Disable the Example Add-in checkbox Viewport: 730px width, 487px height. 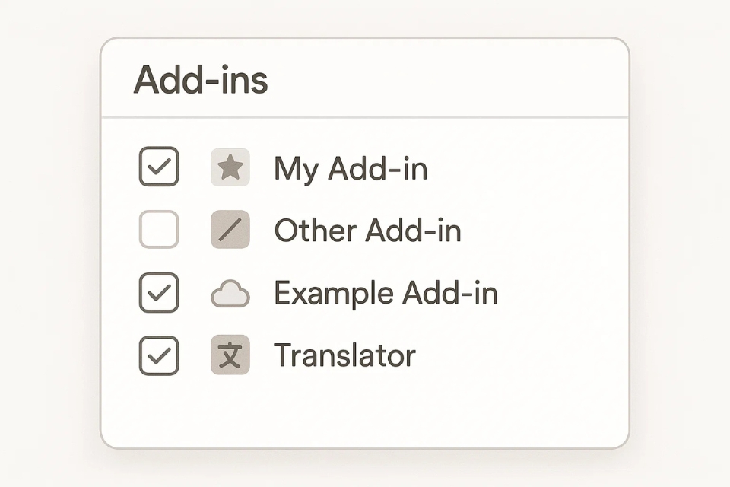tap(159, 293)
